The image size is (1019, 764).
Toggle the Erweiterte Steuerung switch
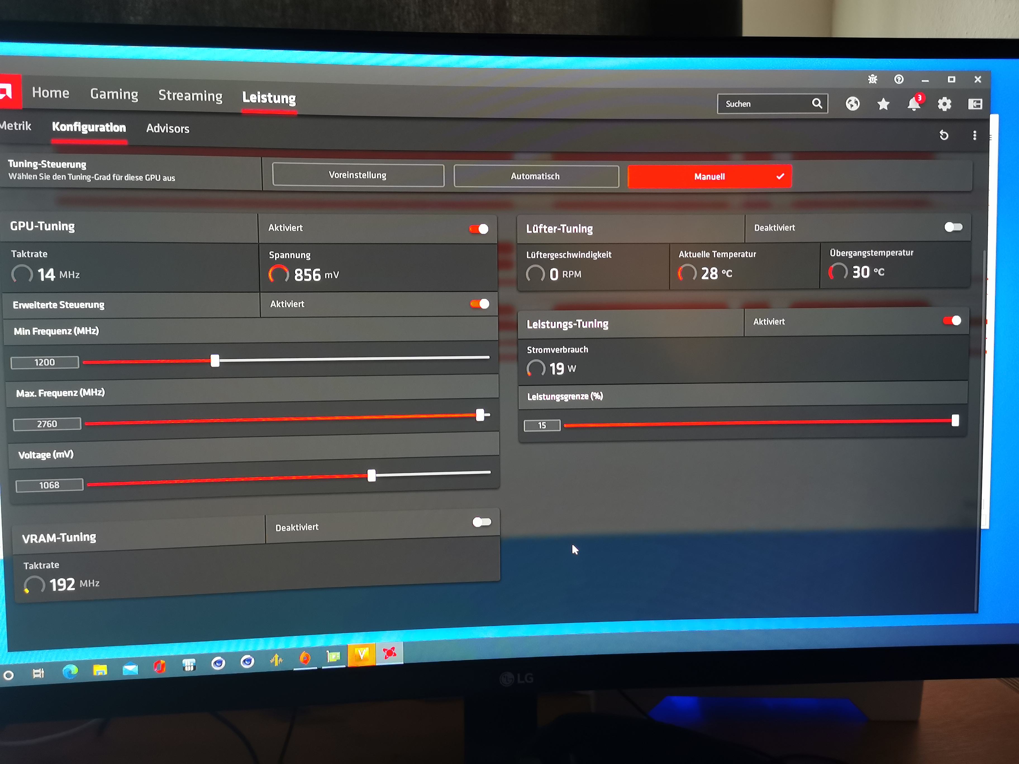[x=480, y=304]
